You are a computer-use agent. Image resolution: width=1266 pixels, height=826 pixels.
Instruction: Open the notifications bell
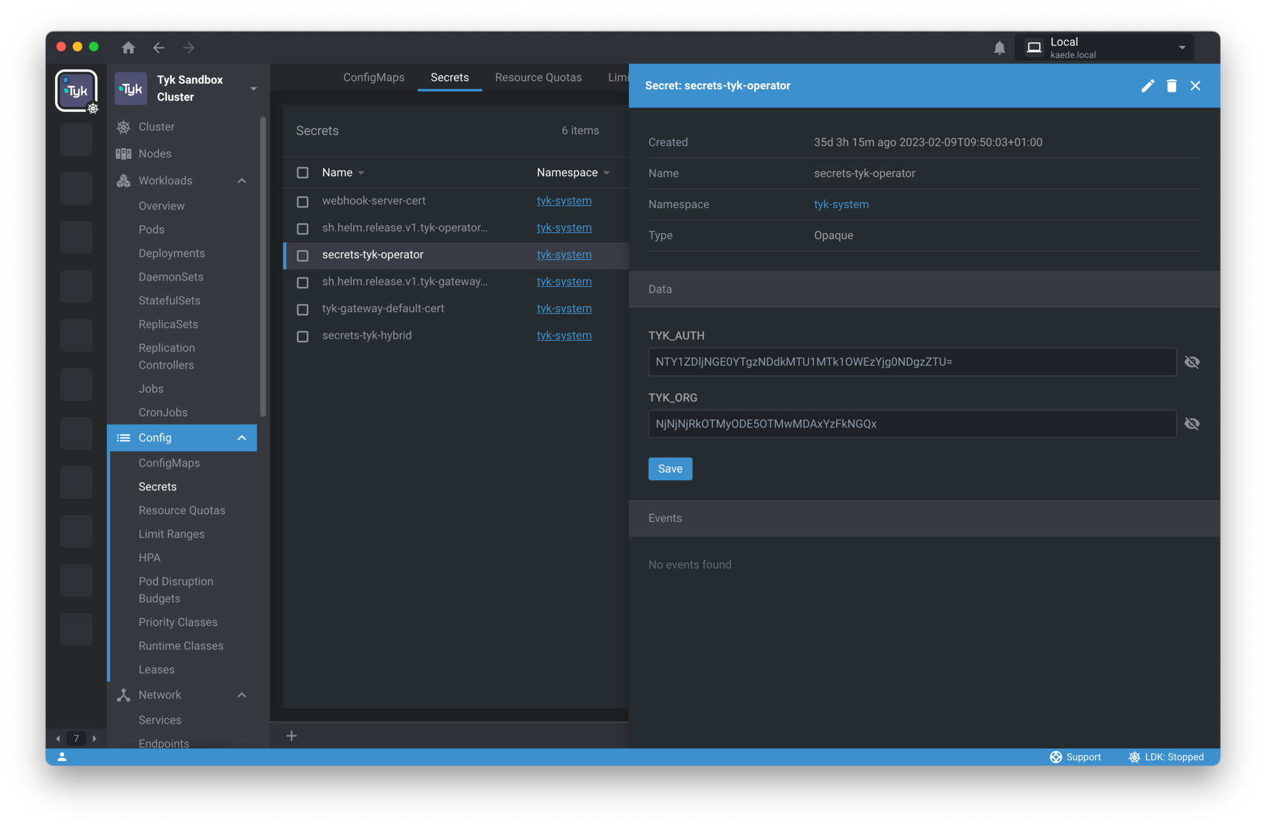click(999, 48)
